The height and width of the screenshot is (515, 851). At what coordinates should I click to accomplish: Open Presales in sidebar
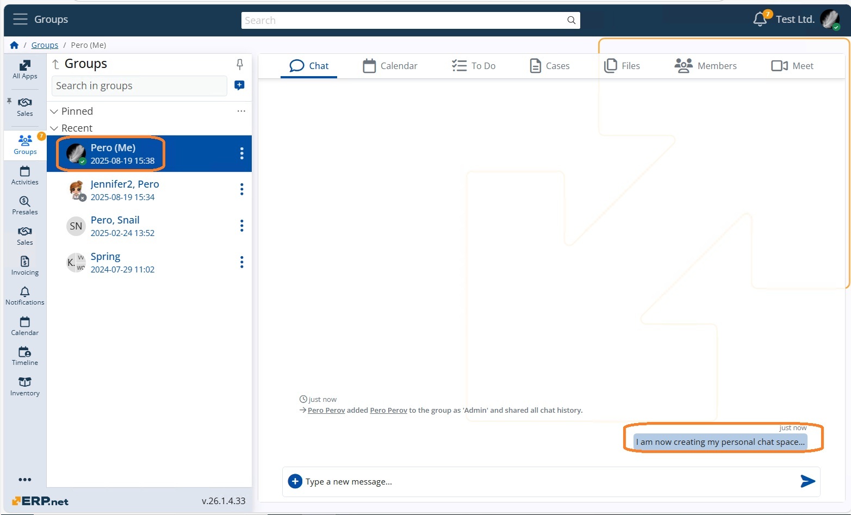coord(25,206)
